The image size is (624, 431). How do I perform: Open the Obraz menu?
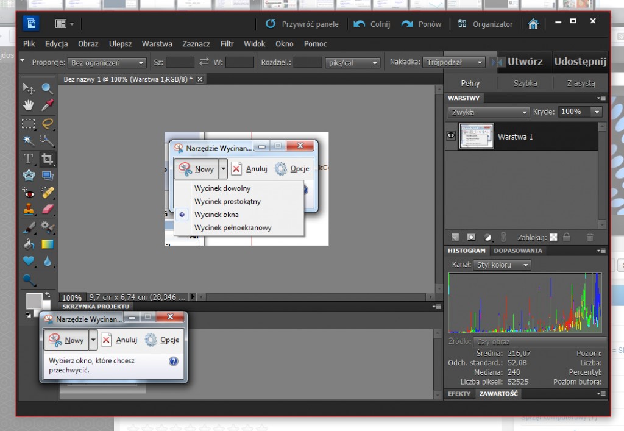point(88,44)
